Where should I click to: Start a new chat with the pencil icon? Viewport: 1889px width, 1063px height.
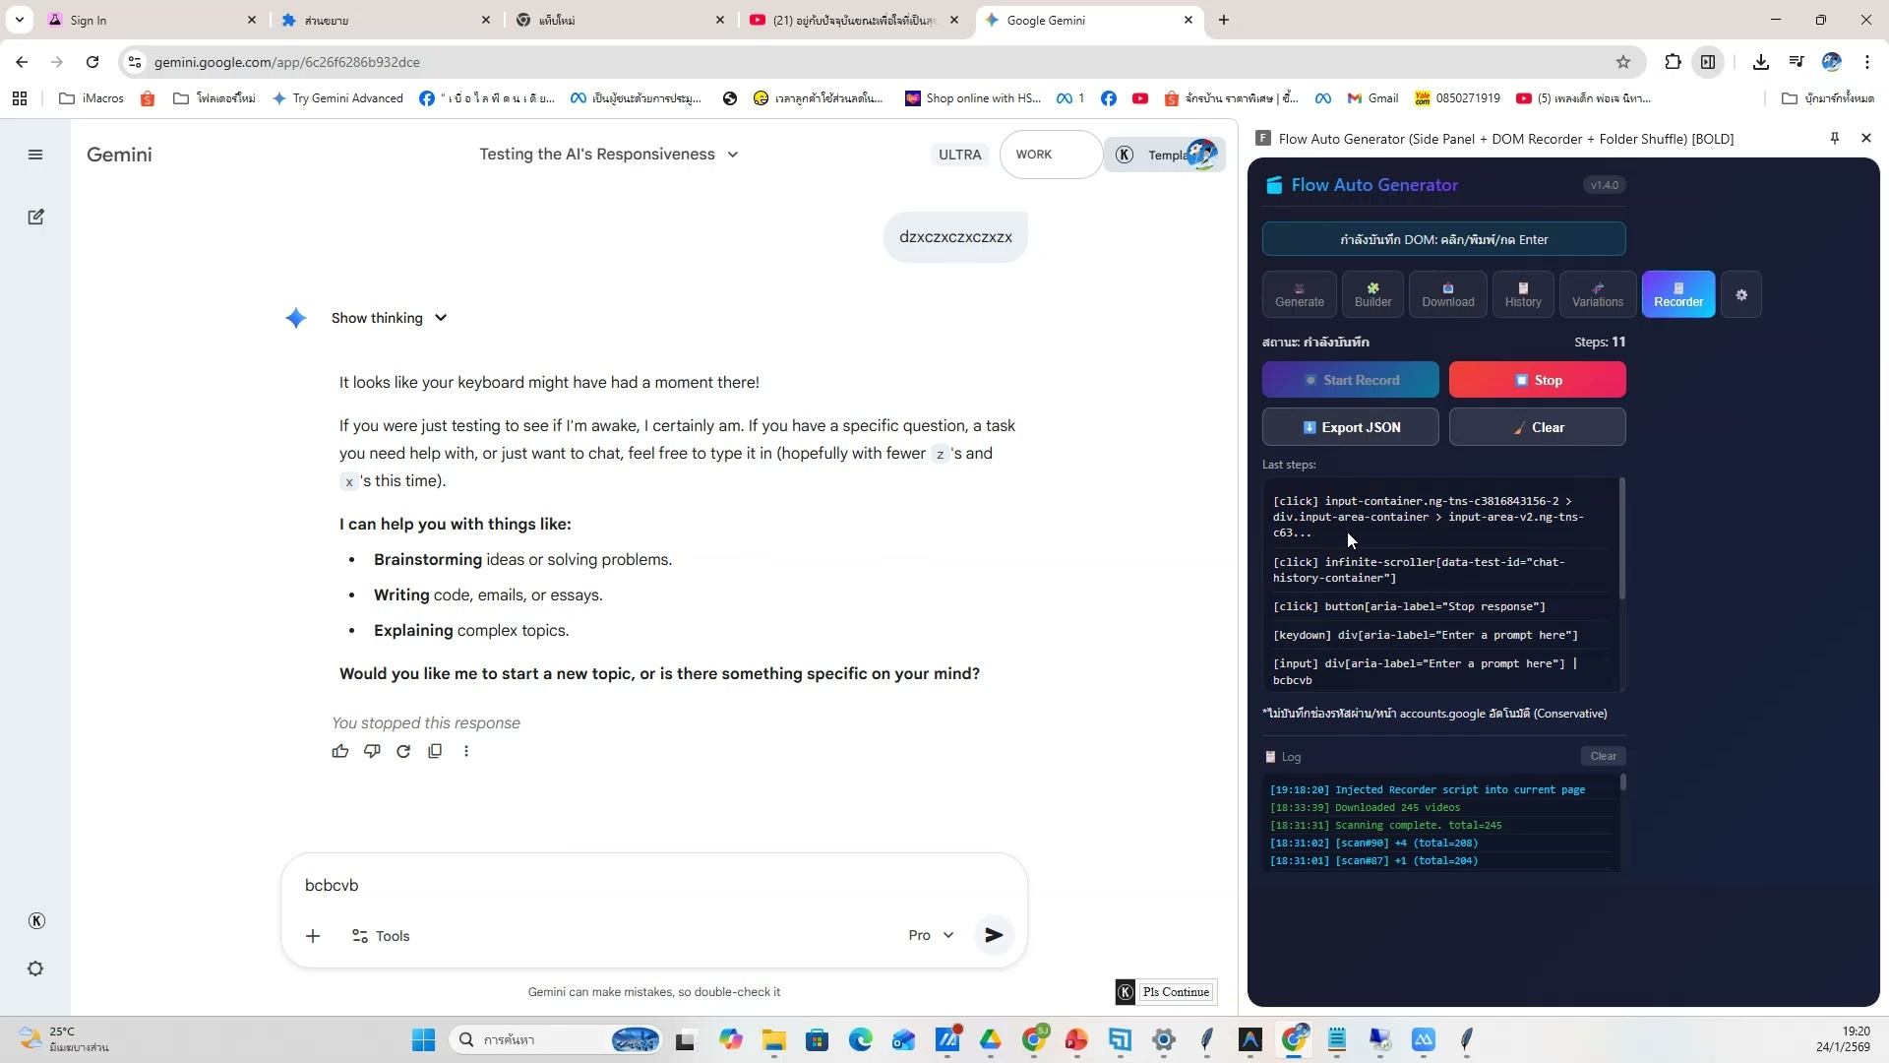(35, 217)
